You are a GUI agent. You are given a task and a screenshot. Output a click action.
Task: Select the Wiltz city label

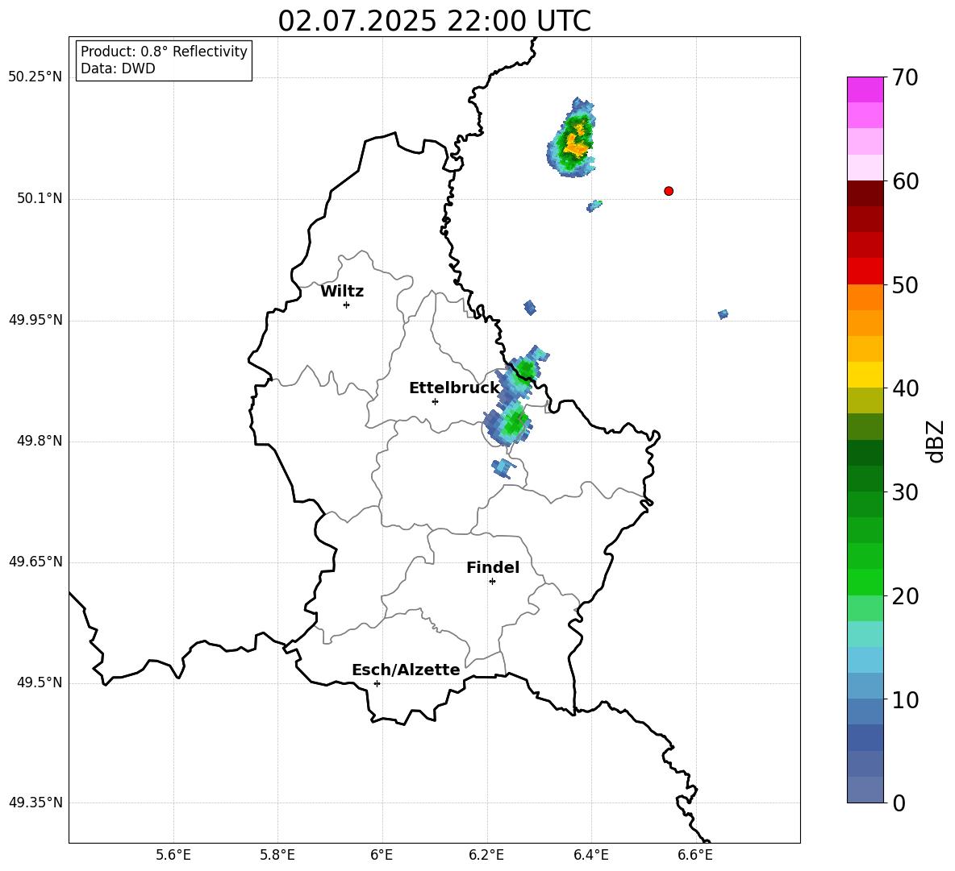pos(342,292)
